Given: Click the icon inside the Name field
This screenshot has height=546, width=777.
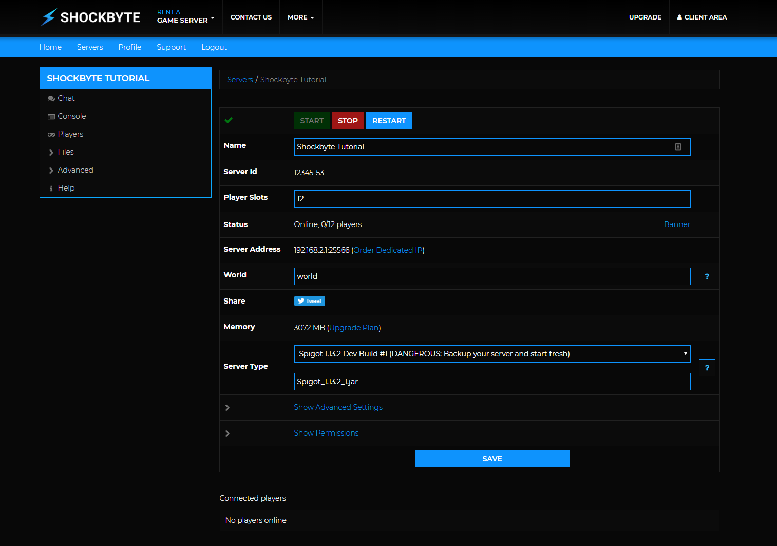Looking at the screenshot, I should (x=678, y=147).
